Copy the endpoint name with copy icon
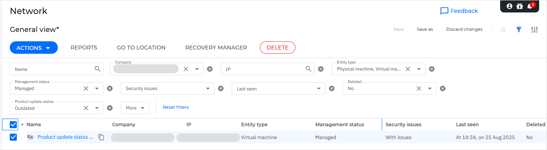This screenshot has width=547, height=150. tap(101, 137)
